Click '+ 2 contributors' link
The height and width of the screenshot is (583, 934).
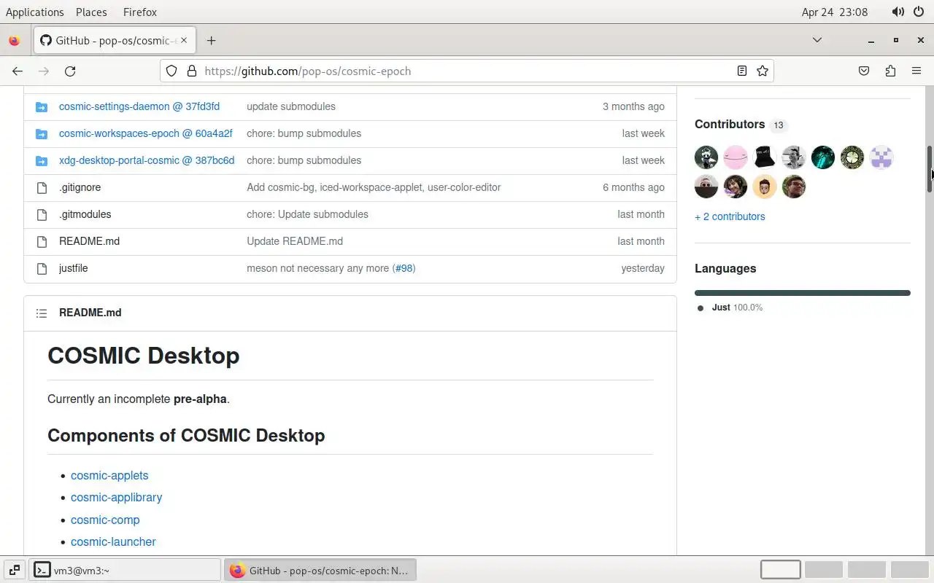730,216
